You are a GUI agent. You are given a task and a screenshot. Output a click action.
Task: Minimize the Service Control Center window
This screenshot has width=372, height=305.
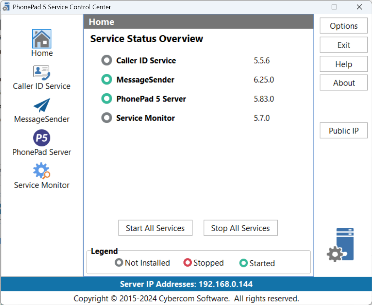tap(310, 7)
